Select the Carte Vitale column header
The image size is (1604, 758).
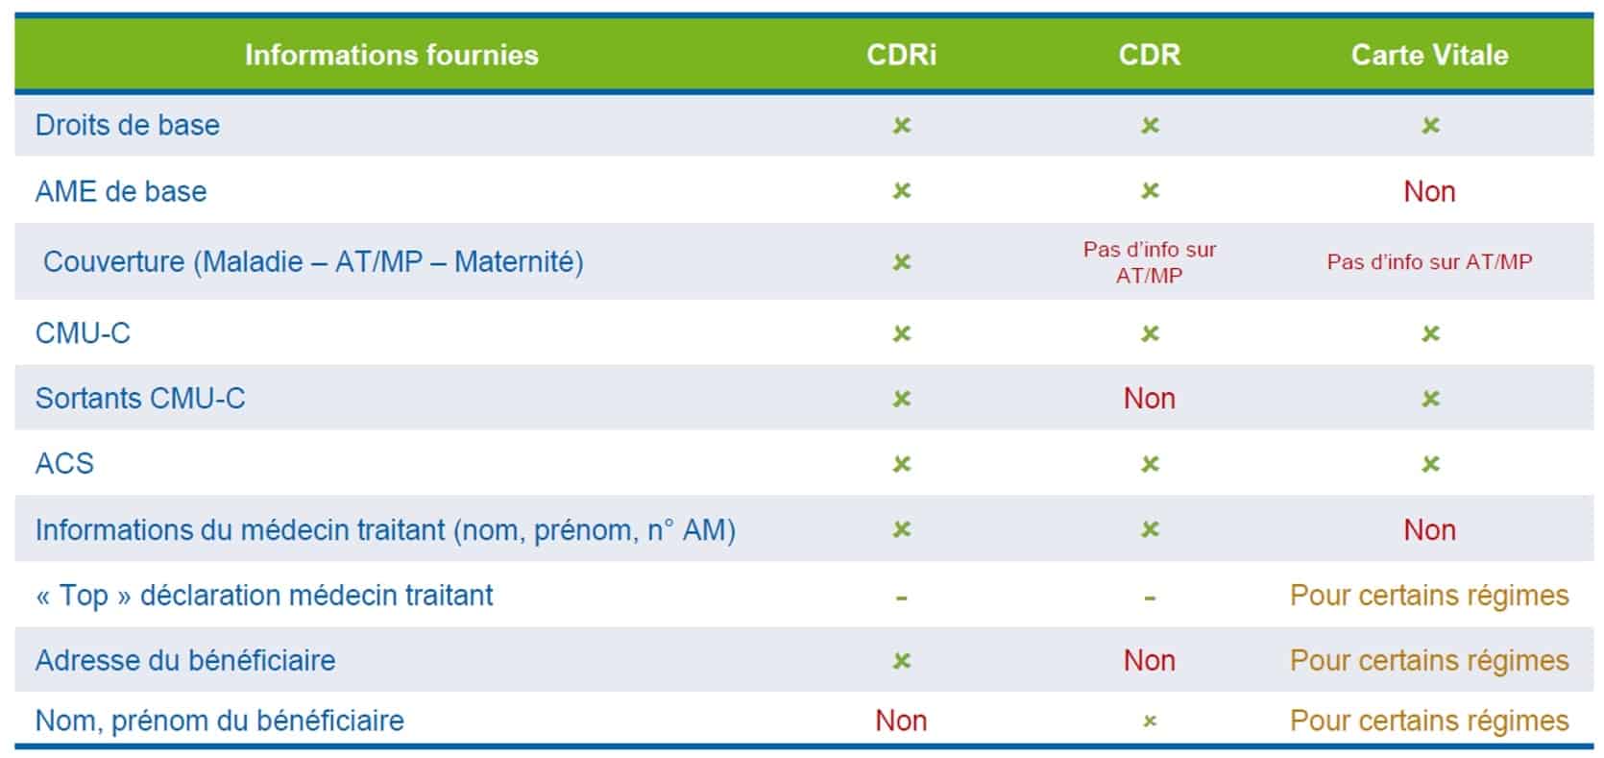(1429, 55)
